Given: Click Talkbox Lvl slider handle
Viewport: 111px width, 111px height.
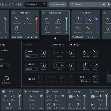Looking at the screenshot, I should pyautogui.click(x=97, y=18).
